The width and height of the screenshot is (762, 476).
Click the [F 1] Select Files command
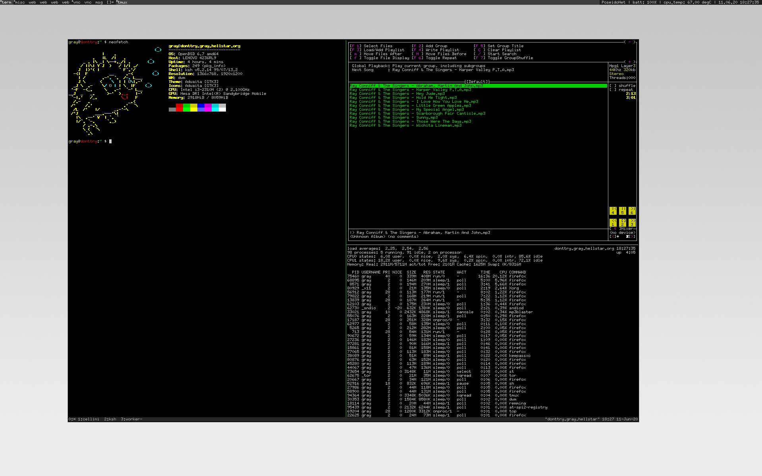371,46
